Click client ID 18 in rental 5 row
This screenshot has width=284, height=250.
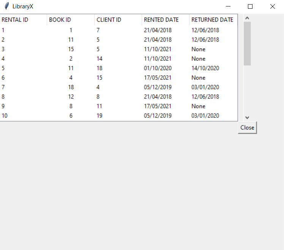click(99, 68)
